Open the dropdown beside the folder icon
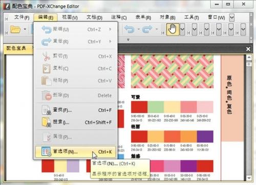Viewport: 256px width, 185px height. pyautogui.click(x=25, y=29)
